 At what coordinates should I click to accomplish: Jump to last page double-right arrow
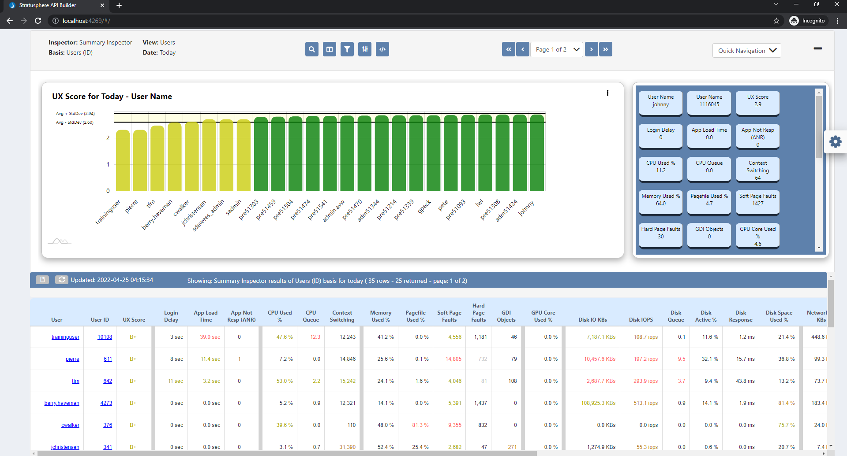pyautogui.click(x=606, y=49)
